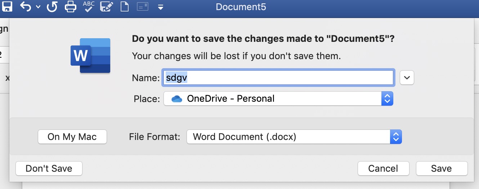479x189 pixels.
Task: Click the Don't Save button
Action: tap(49, 168)
